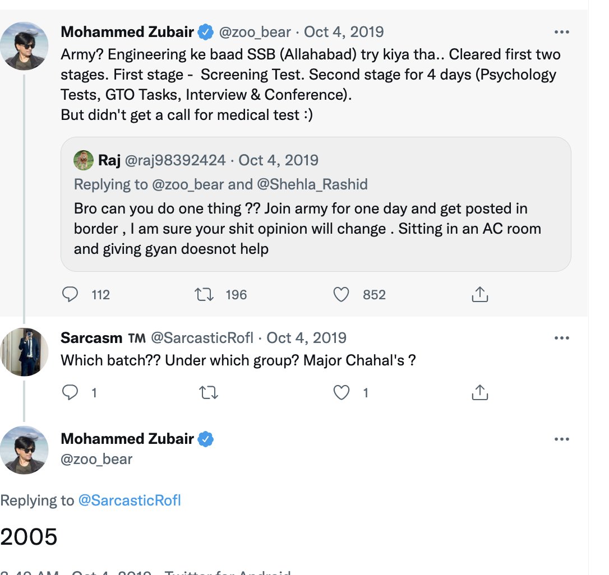Open the Sarcasm TM display name
The height and width of the screenshot is (575, 609).
point(103,338)
